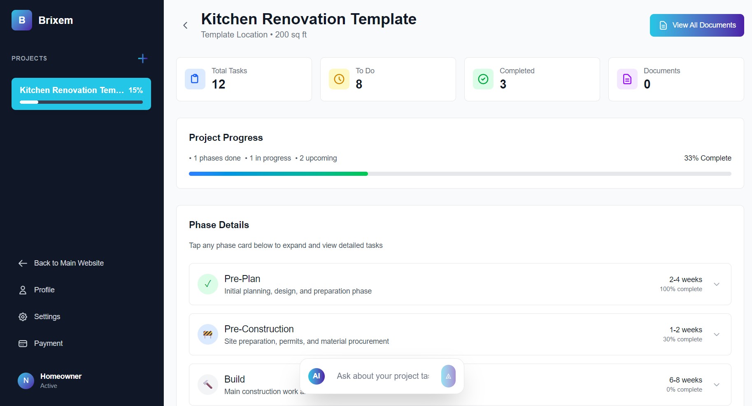The width and height of the screenshot is (752, 406).
Task: Click the Total Tasks clipboard icon
Action: click(195, 79)
